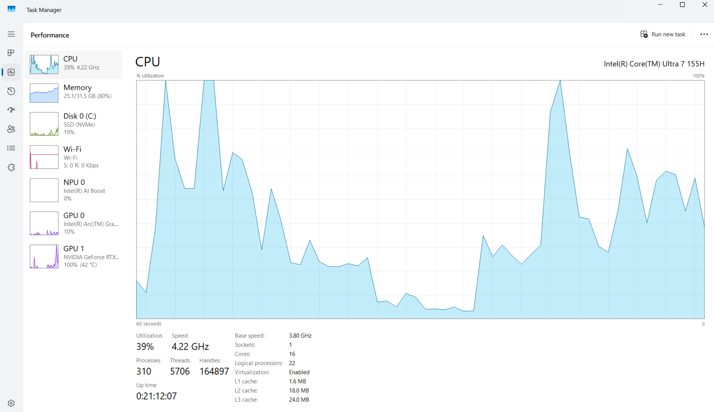Select the Wi-Fi performance item
This screenshot has height=412, width=714.
click(x=73, y=157)
